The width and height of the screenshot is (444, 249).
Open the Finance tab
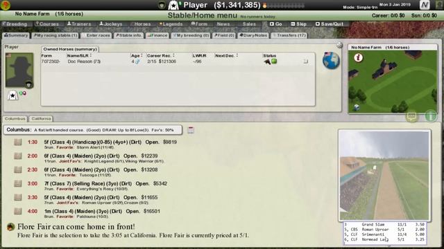pos(157,35)
